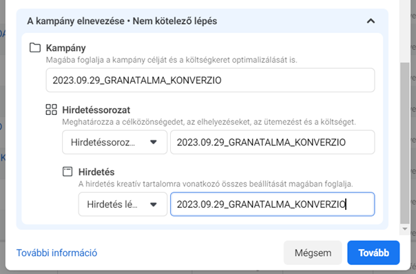The width and height of the screenshot is (416, 274).
Task: Click the dialog's vertical scrollbar thumb
Action: 404,143
